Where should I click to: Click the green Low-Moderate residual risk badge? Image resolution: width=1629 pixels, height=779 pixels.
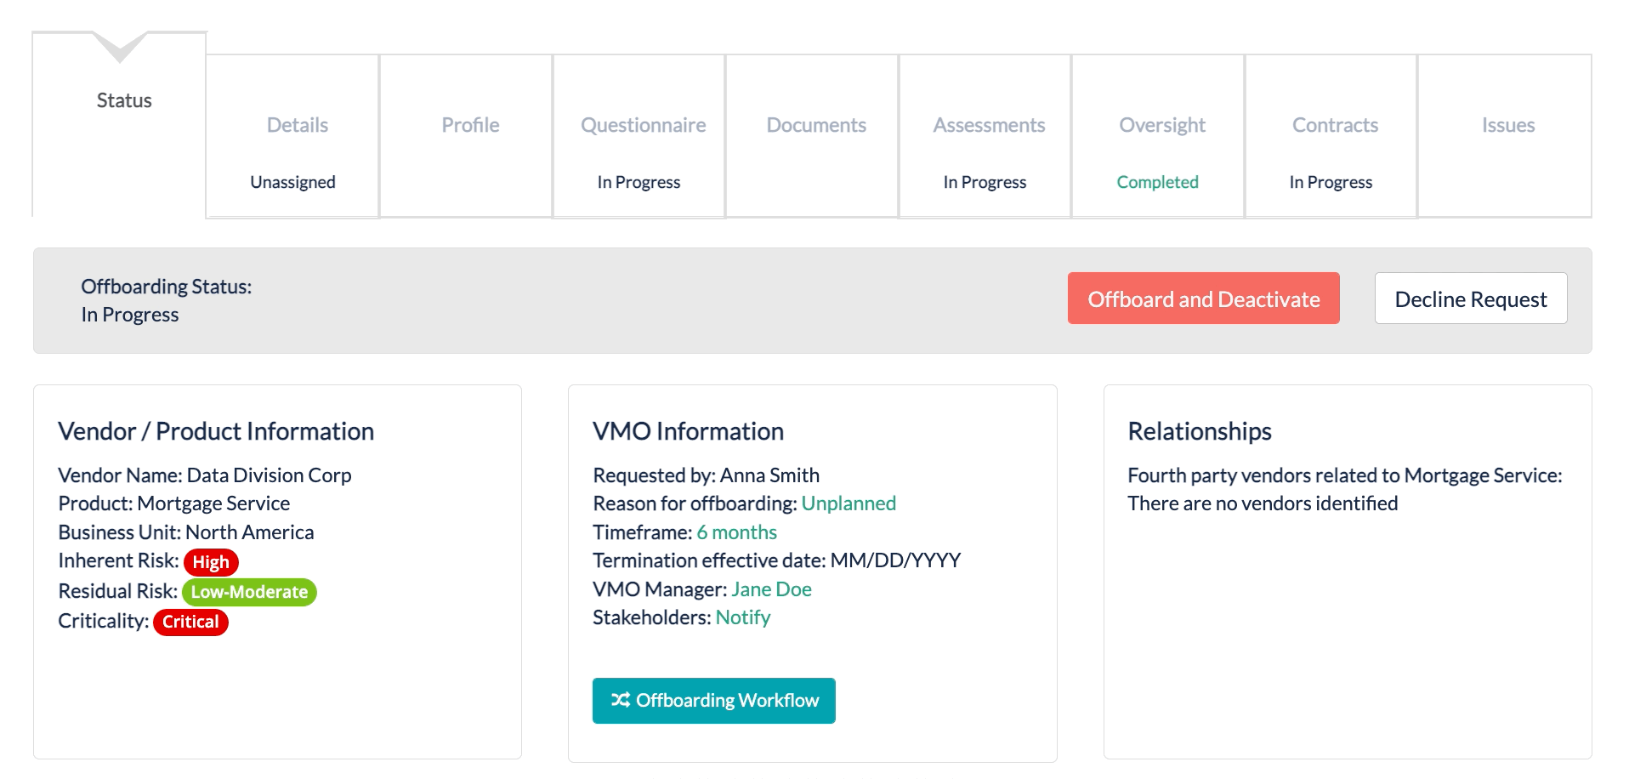pos(249,592)
